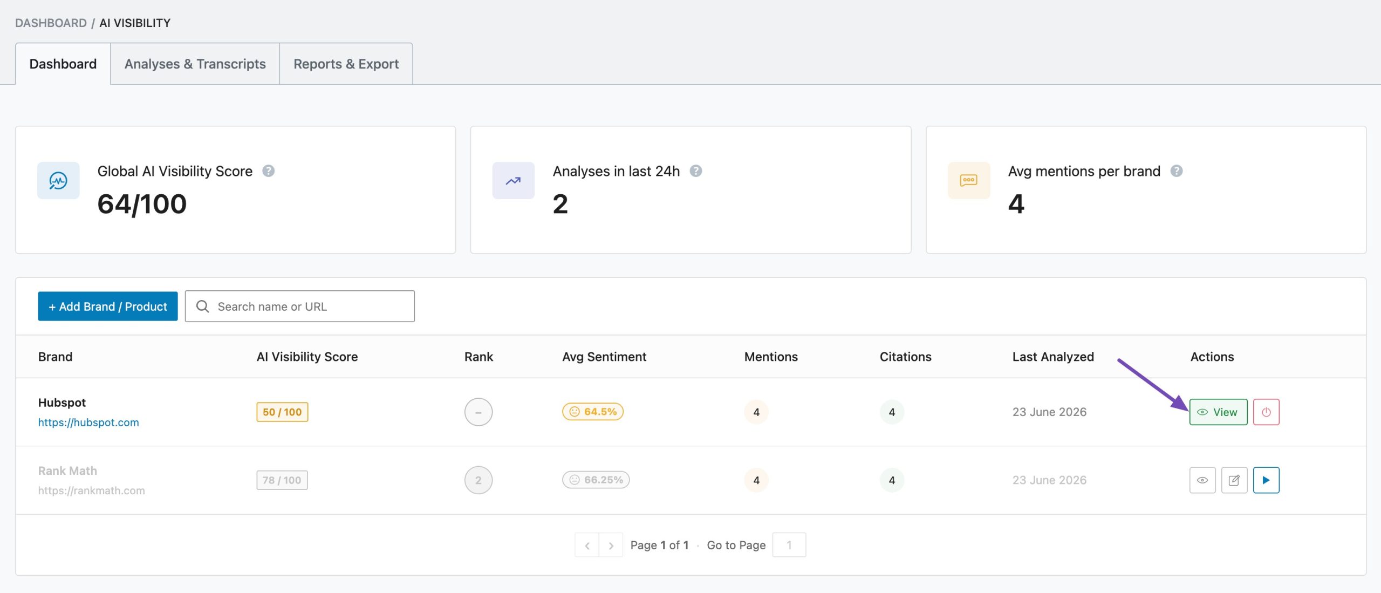Click the Hubspot mentions count 4
The height and width of the screenshot is (593, 1381).
click(756, 412)
